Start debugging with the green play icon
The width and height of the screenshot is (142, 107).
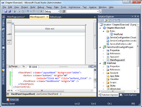41,11
